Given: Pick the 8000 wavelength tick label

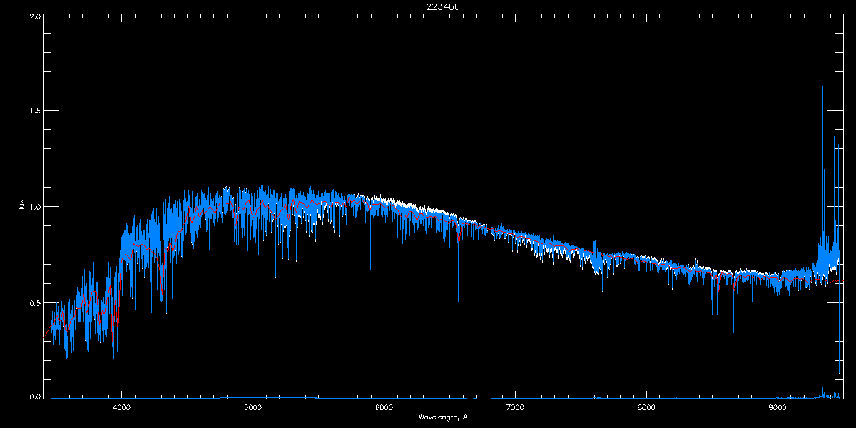Looking at the screenshot, I should pos(646,407).
